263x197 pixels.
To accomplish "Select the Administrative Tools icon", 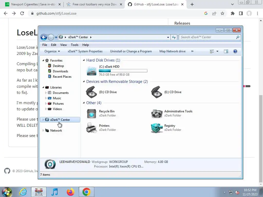I will [x=157, y=113].
